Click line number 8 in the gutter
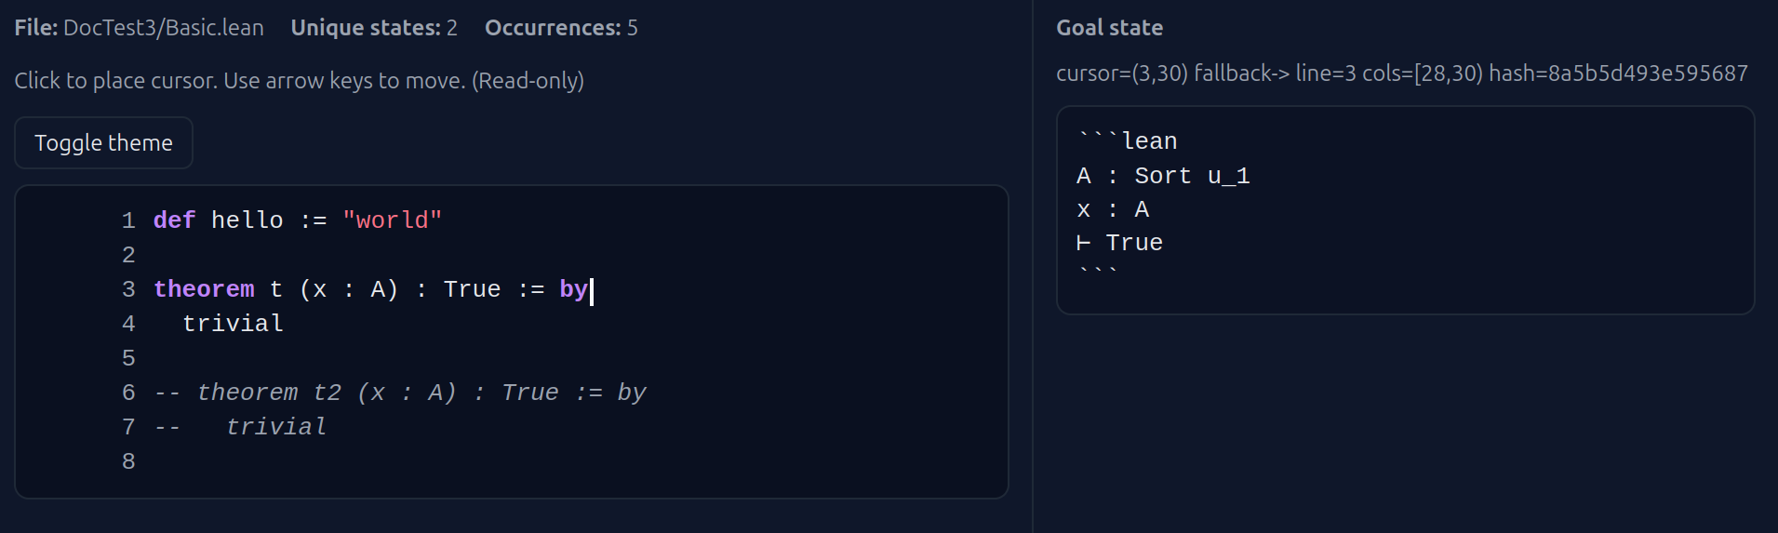This screenshot has width=1778, height=533. [128, 461]
